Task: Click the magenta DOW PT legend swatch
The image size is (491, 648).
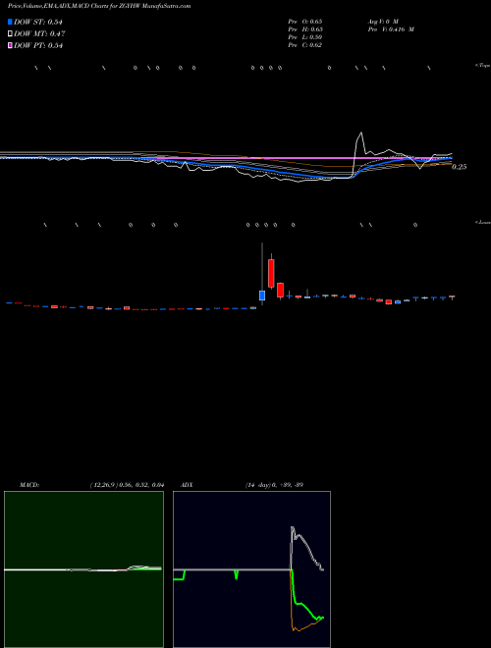Action: tap(10, 45)
